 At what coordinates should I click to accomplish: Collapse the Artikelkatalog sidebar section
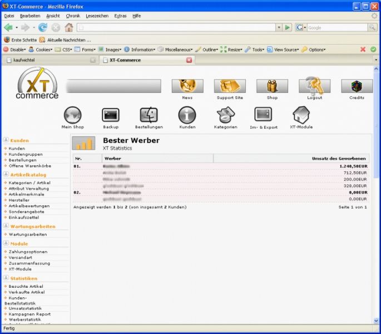click(6, 174)
